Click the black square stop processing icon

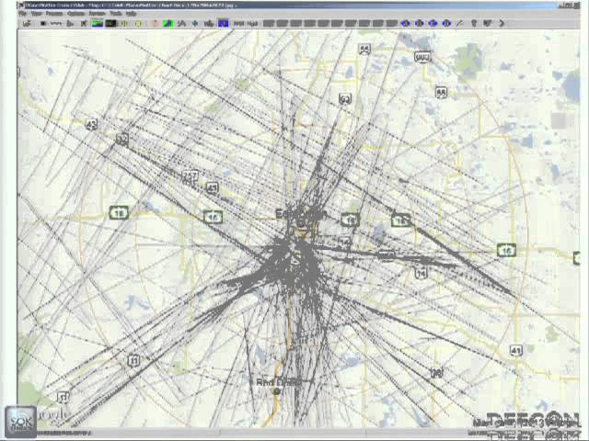[x=43, y=24]
